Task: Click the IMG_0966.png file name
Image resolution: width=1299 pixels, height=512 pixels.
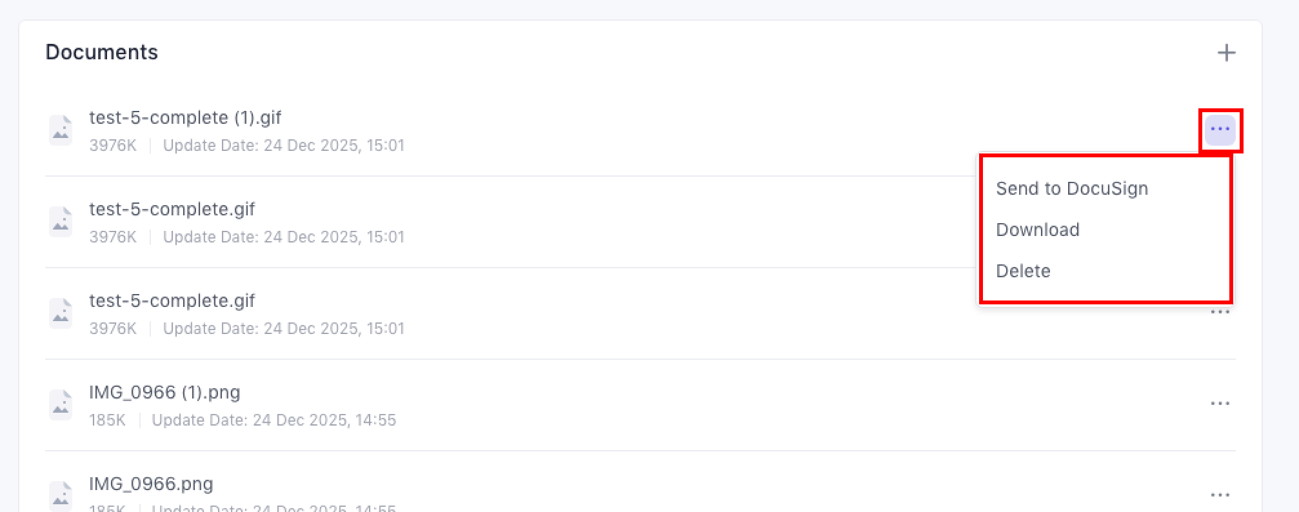Action: click(151, 484)
